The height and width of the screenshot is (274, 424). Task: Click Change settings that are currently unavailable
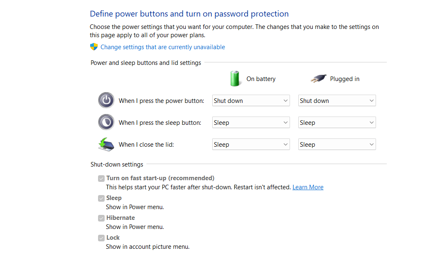click(x=163, y=47)
